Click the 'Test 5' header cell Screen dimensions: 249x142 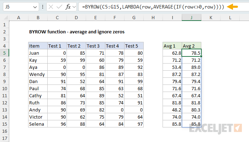click(134, 46)
